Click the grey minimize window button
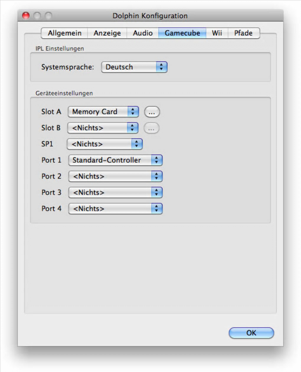 coord(37,15)
